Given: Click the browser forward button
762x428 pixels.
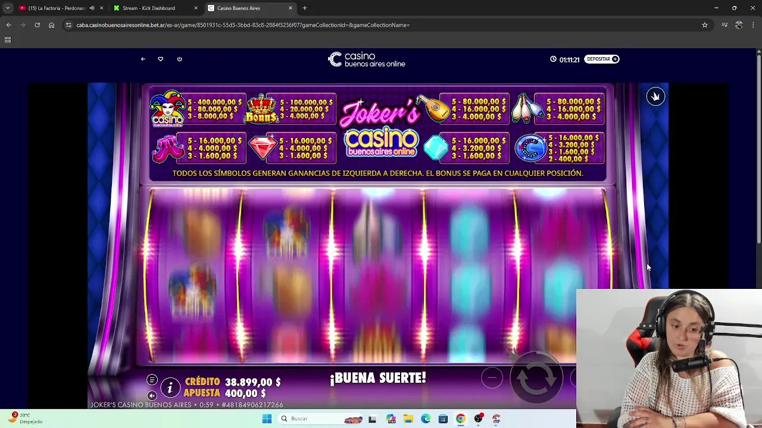Looking at the screenshot, I should (23, 25).
